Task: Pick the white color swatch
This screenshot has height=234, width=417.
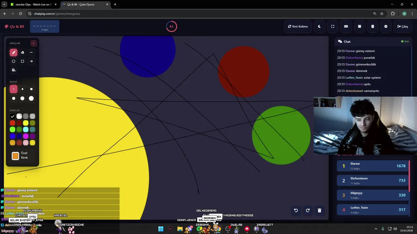Action: point(19,116)
